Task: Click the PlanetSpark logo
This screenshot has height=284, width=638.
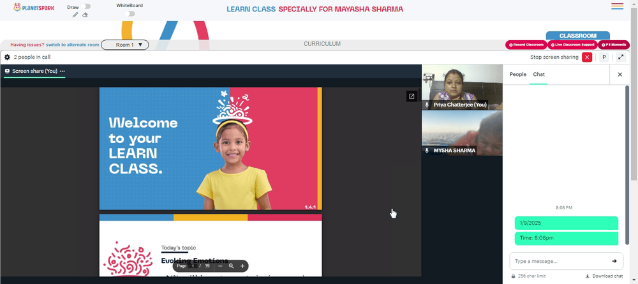Action: click(33, 7)
